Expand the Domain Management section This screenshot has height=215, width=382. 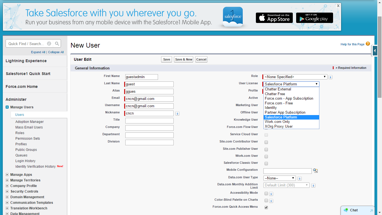pyautogui.click(x=7, y=197)
